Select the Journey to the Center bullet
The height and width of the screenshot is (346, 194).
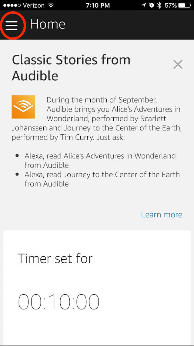click(x=102, y=179)
